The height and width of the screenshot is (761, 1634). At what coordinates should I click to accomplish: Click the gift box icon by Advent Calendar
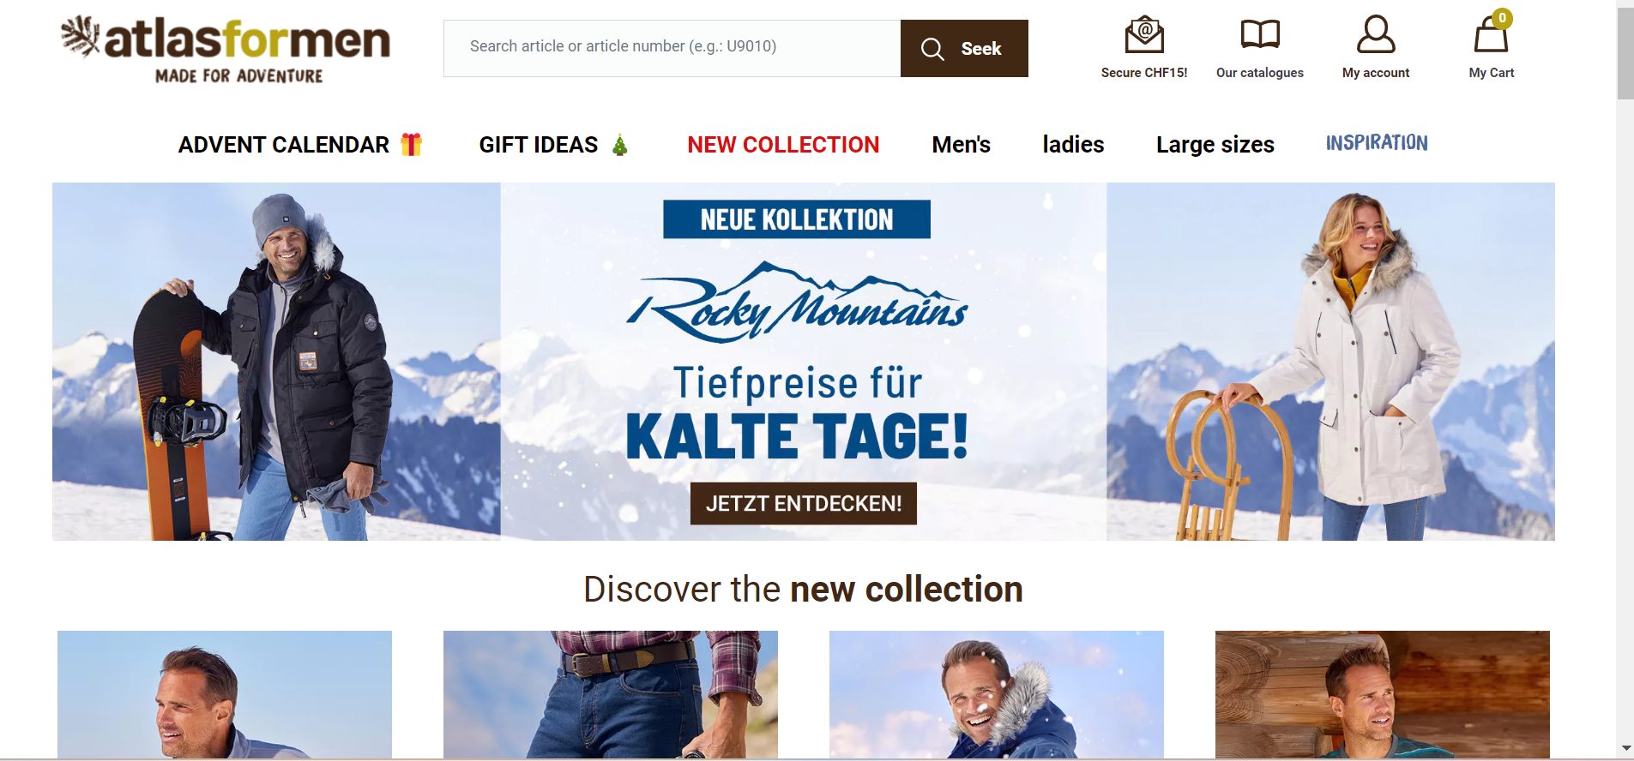[x=412, y=144]
